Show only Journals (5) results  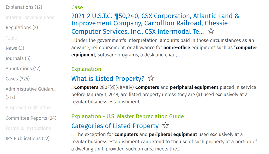[x=18, y=58]
